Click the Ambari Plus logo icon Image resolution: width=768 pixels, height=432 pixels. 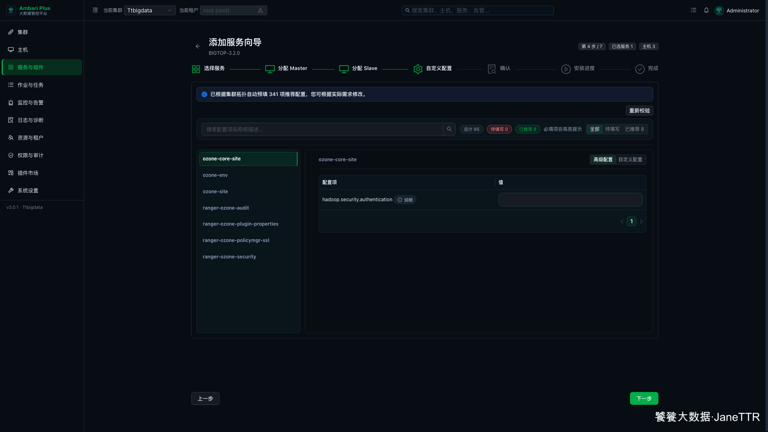click(11, 10)
